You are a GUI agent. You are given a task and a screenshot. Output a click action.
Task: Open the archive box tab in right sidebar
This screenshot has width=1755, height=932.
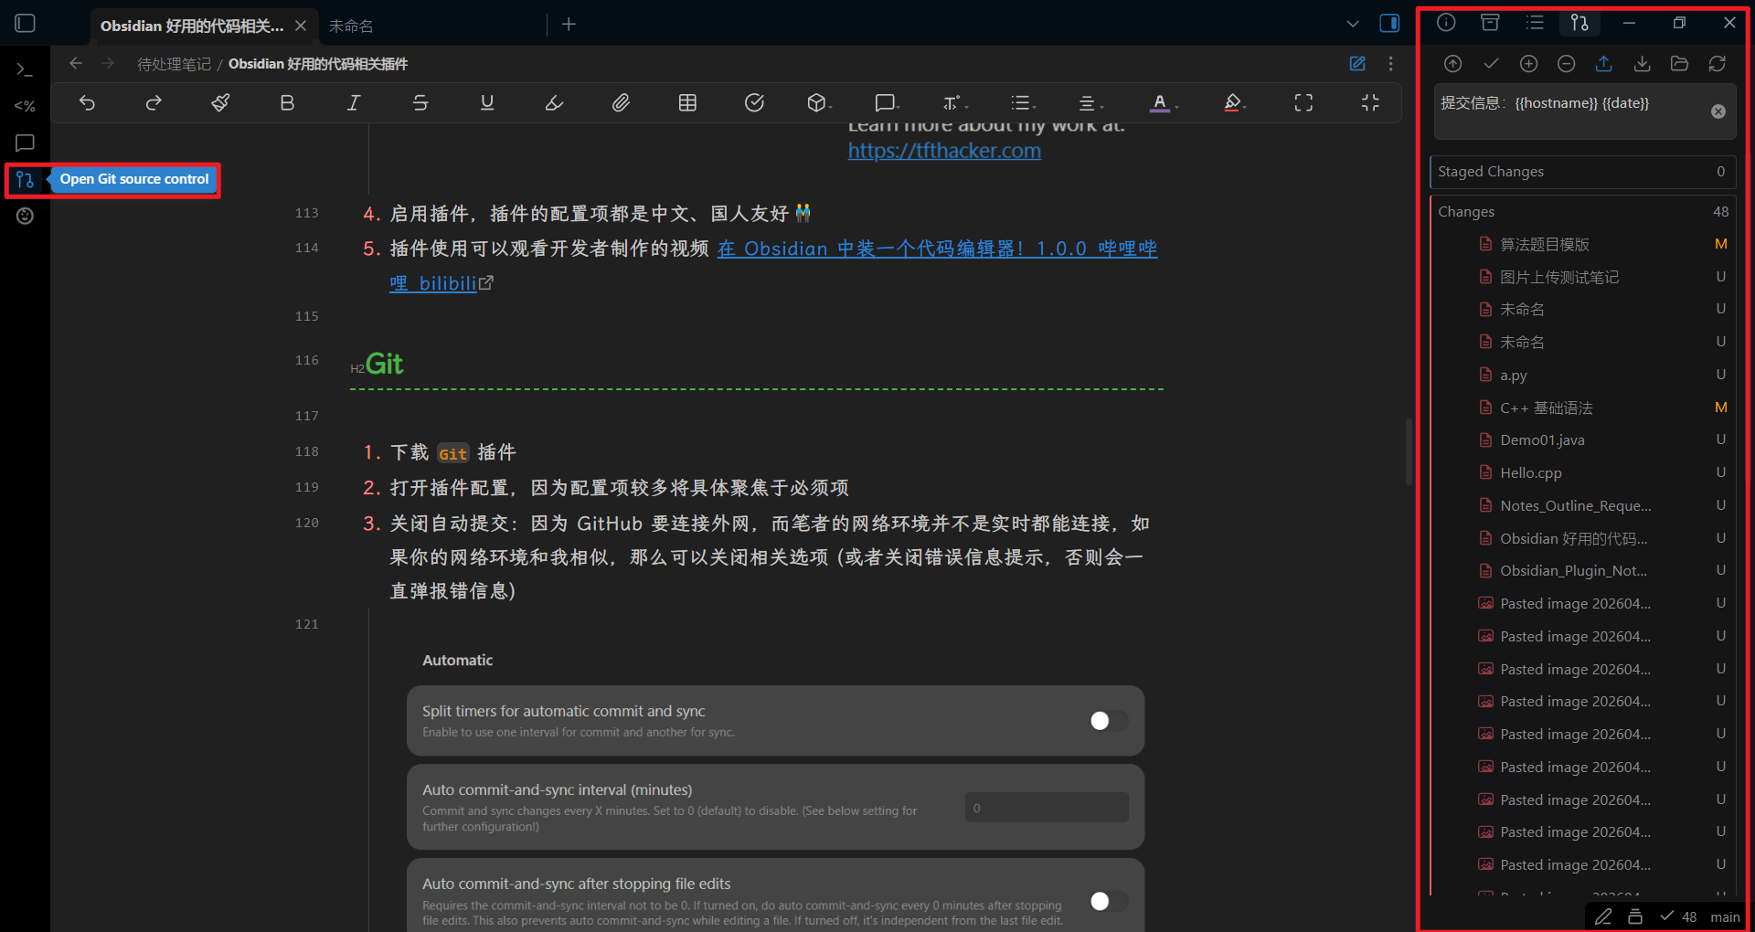1490,23
